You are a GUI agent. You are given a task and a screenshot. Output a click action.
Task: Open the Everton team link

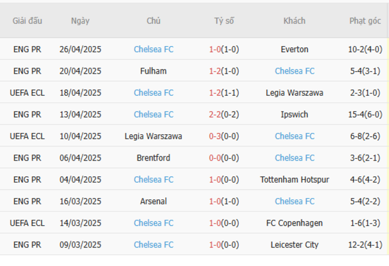pos(294,50)
